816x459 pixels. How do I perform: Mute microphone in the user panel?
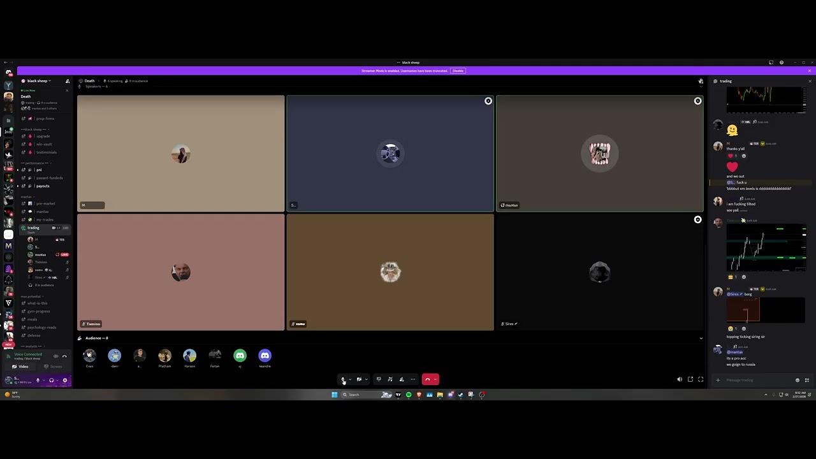click(38, 381)
